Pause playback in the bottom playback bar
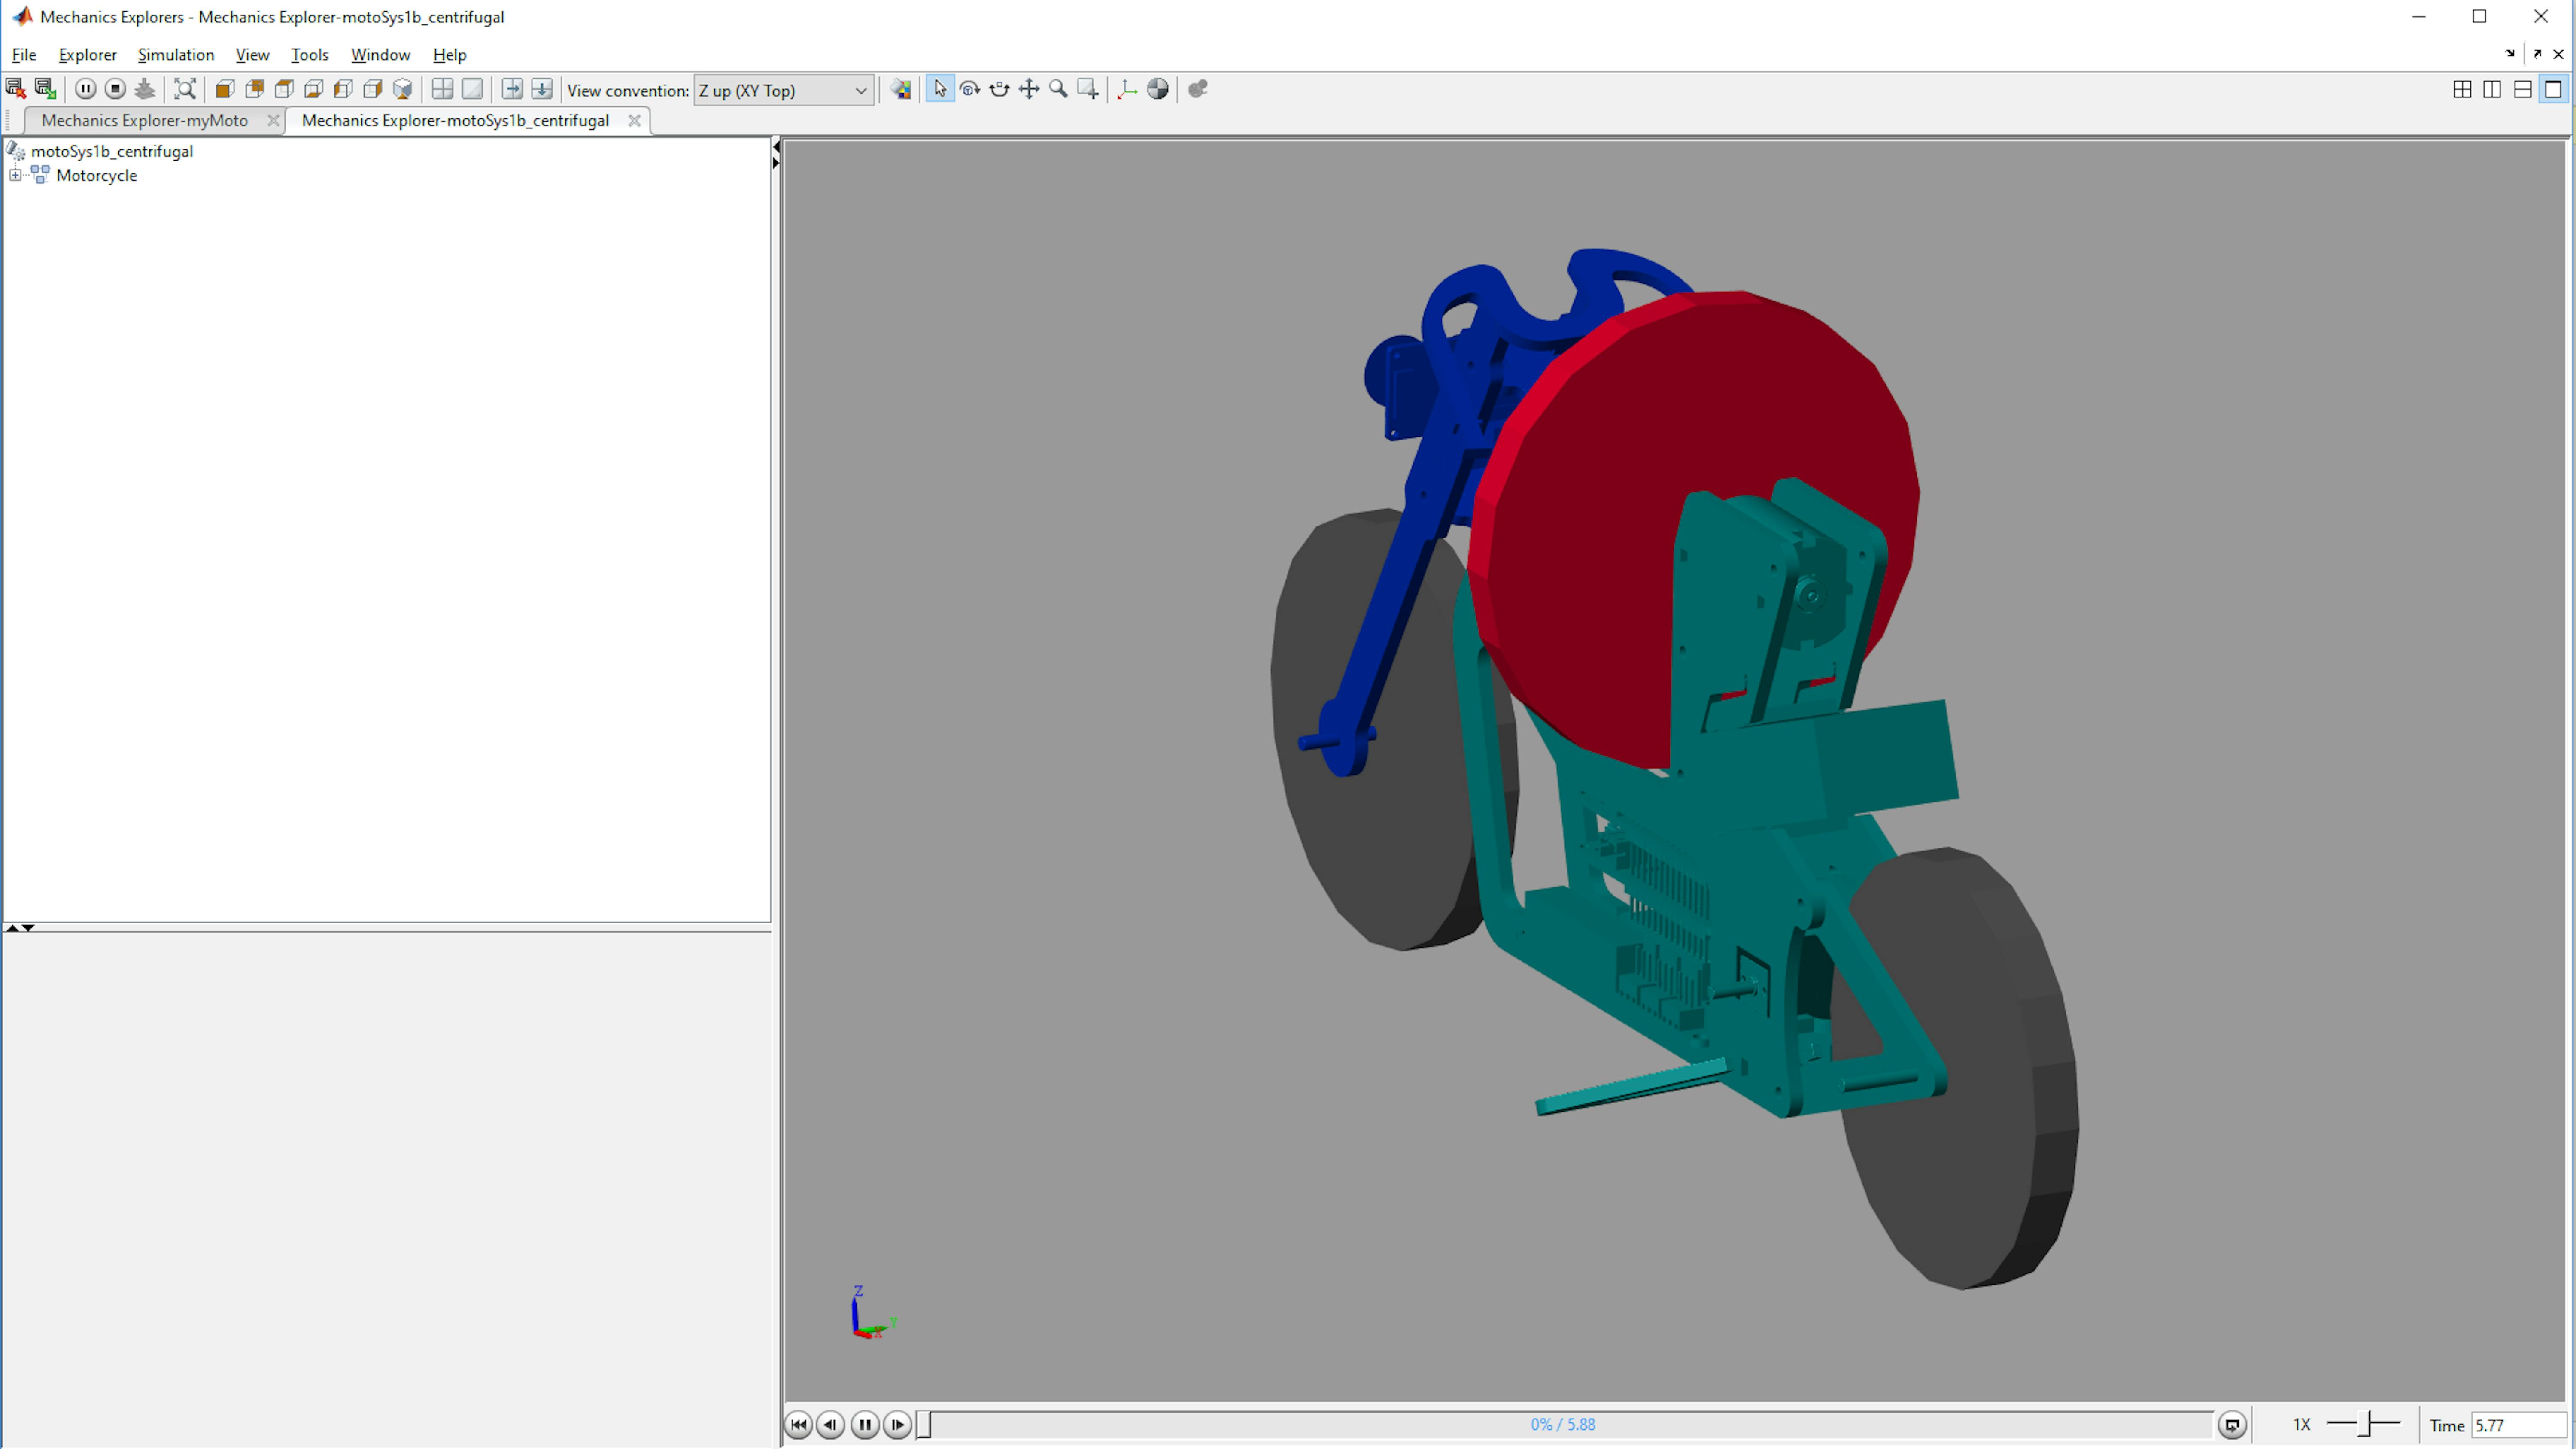 [x=865, y=1425]
